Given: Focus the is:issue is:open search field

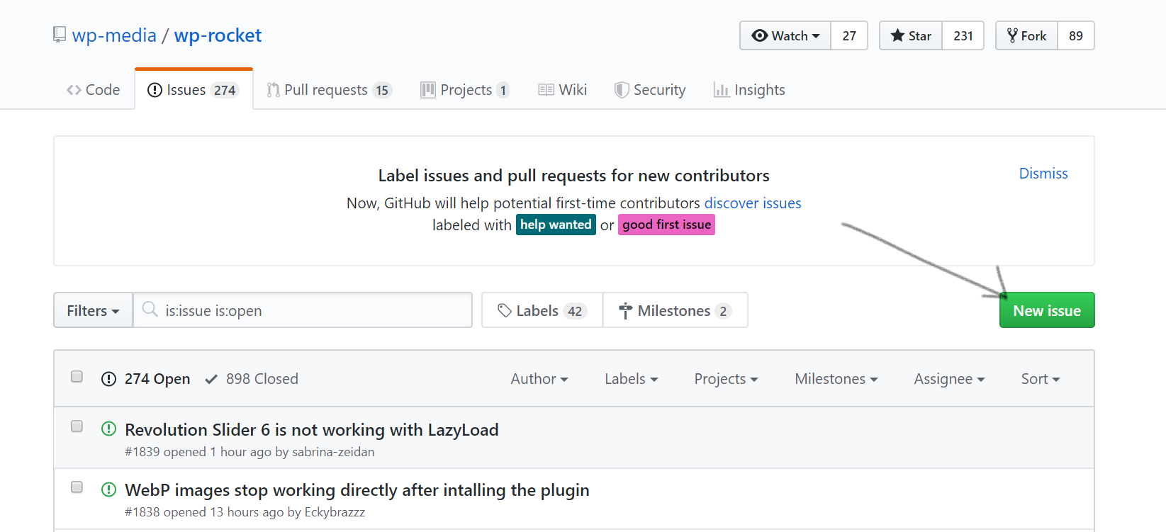Looking at the screenshot, I should 312,311.
